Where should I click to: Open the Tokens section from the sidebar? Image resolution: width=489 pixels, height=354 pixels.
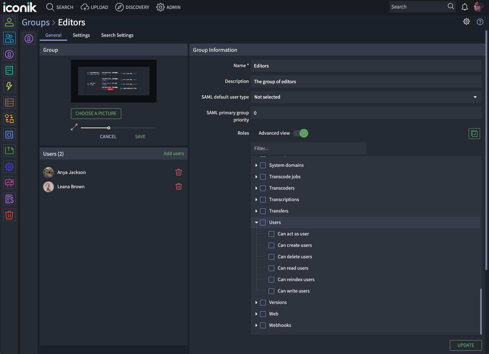(x=9, y=54)
